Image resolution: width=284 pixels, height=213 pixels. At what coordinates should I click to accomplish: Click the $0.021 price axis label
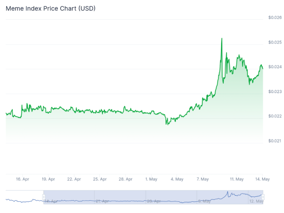tap(275, 141)
